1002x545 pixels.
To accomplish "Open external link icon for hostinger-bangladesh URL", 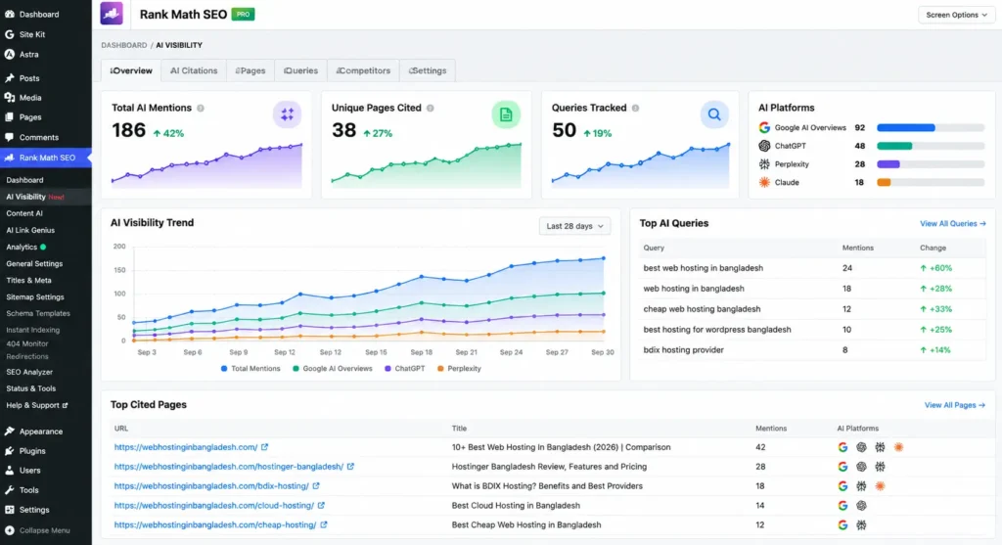I will 350,467.
